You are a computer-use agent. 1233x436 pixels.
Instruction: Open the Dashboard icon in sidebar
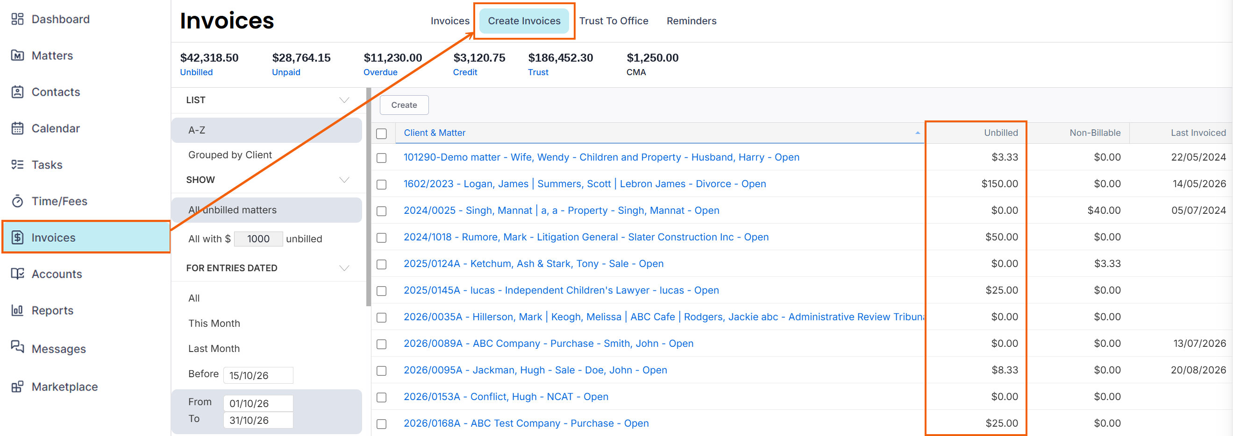(x=17, y=19)
